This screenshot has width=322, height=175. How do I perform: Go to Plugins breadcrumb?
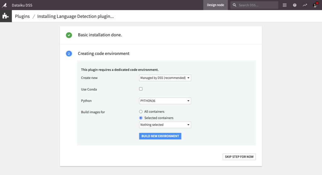pyautogui.click(x=22, y=16)
